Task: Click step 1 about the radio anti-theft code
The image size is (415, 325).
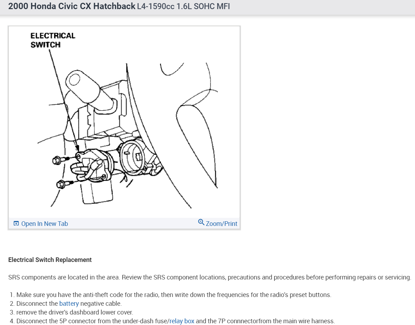Action: point(174,295)
